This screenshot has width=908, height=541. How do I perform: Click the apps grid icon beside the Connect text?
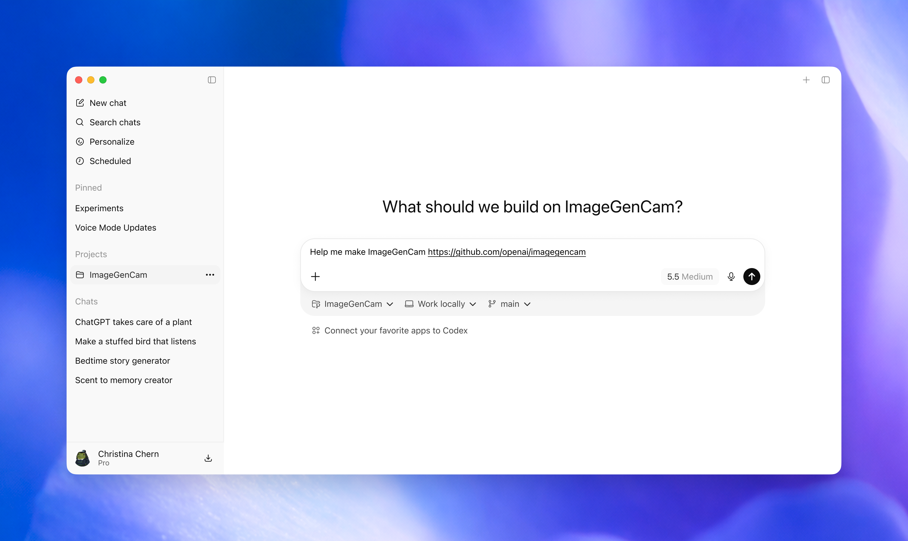(316, 330)
